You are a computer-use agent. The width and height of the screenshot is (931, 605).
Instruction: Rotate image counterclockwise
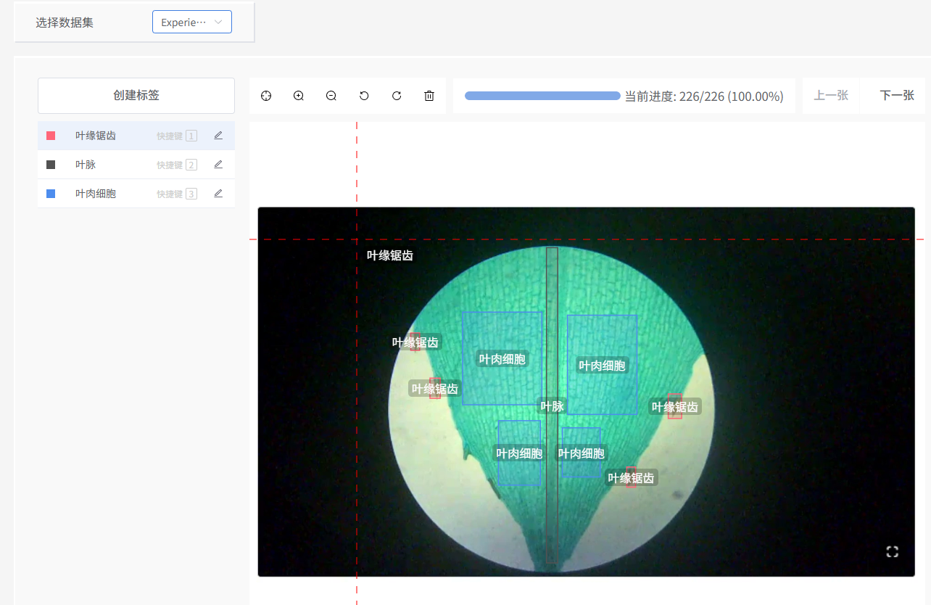[x=364, y=96]
